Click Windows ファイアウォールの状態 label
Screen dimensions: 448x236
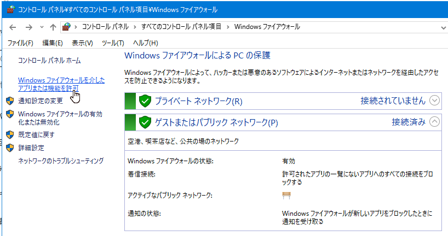(x=170, y=161)
